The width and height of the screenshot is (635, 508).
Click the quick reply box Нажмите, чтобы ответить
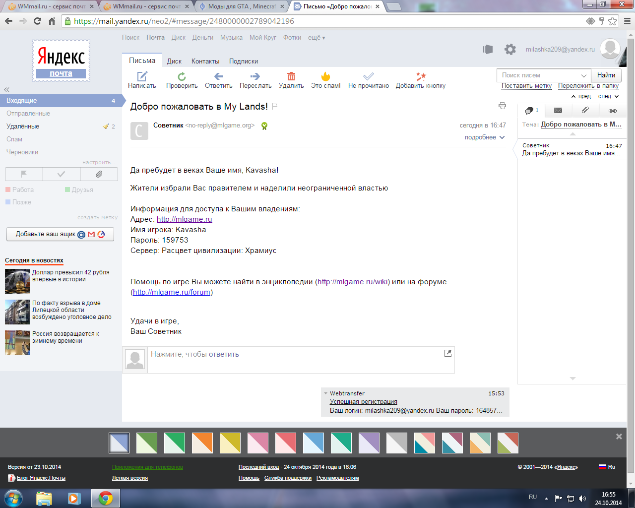click(x=301, y=360)
